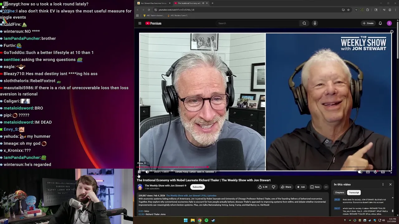
Task: Open more actions (three dots) beside Save
Action: 326,187
